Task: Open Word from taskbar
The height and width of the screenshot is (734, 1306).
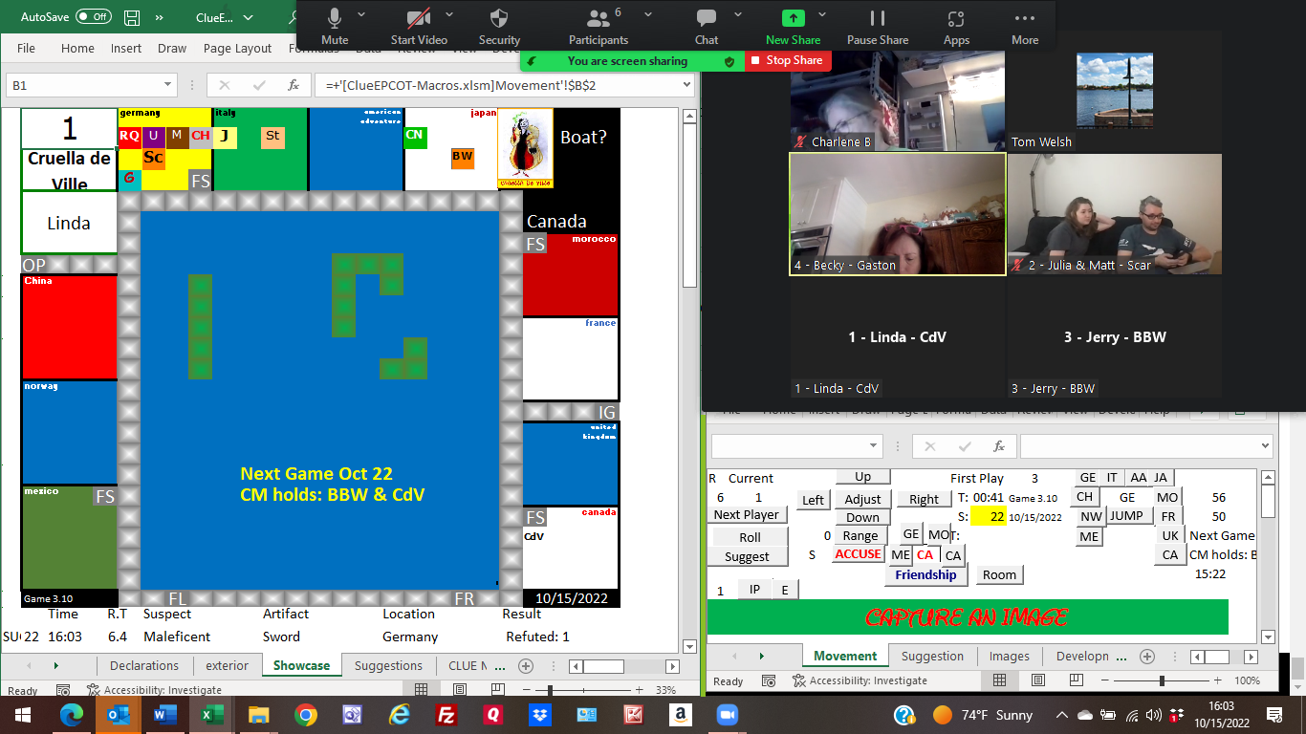Action: [x=164, y=714]
